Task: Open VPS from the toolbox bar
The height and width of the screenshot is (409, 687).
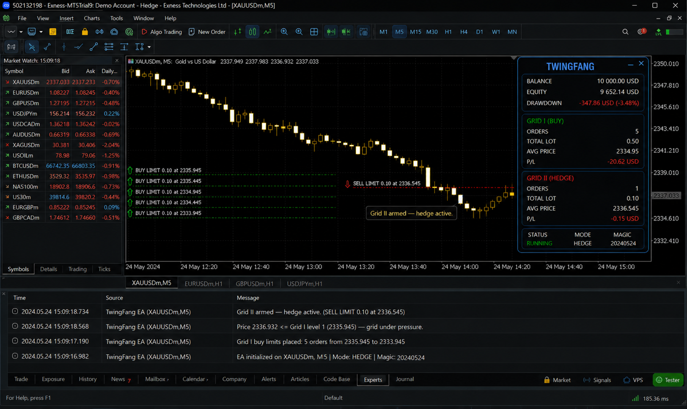Action: coord(633,380)
